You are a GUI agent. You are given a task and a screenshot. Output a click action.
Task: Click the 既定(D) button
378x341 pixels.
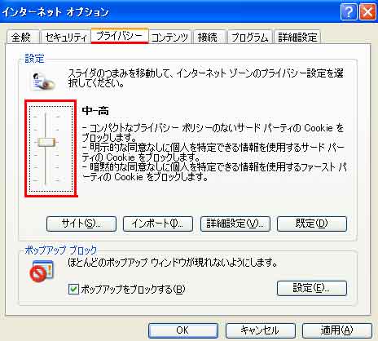tap(312, 224)
